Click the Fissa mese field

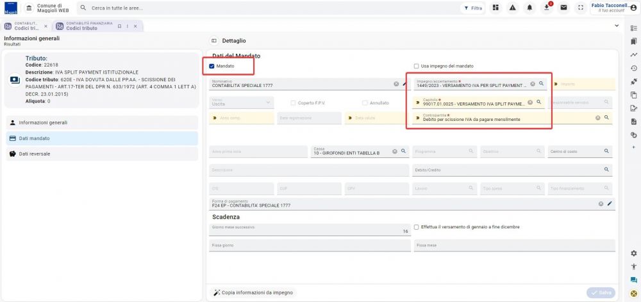(514, 245)
